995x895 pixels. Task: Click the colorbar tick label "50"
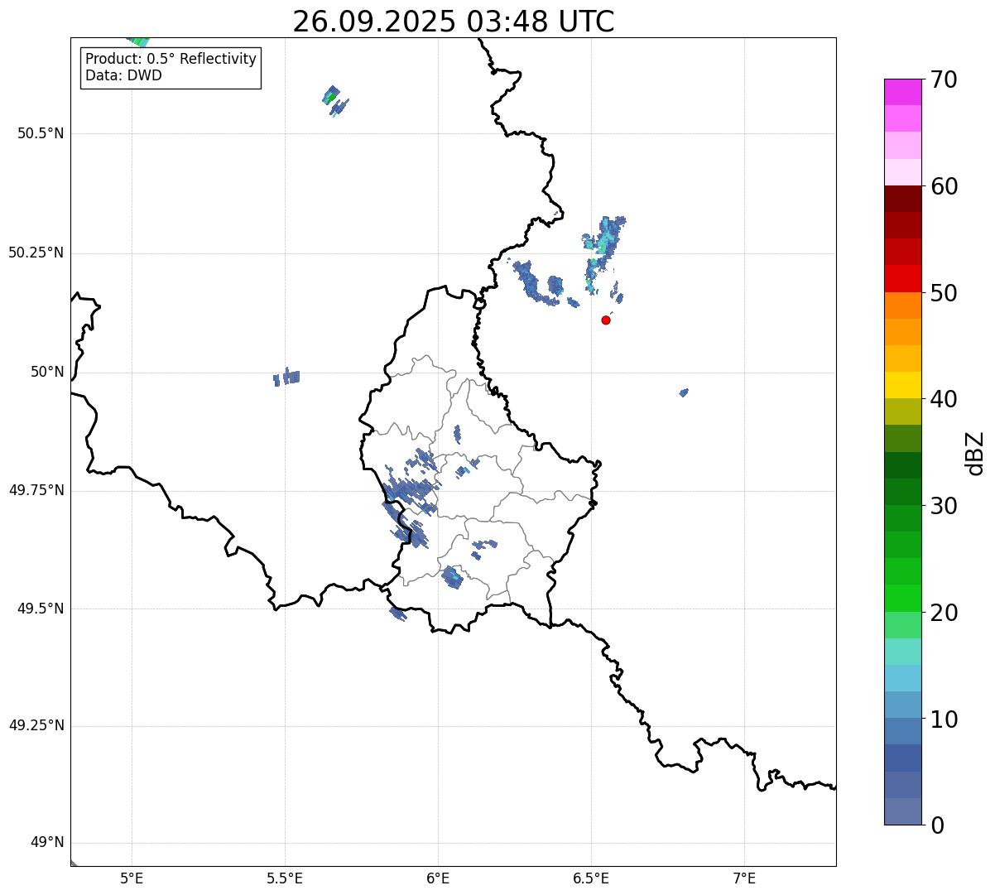[x=943, y=293]
